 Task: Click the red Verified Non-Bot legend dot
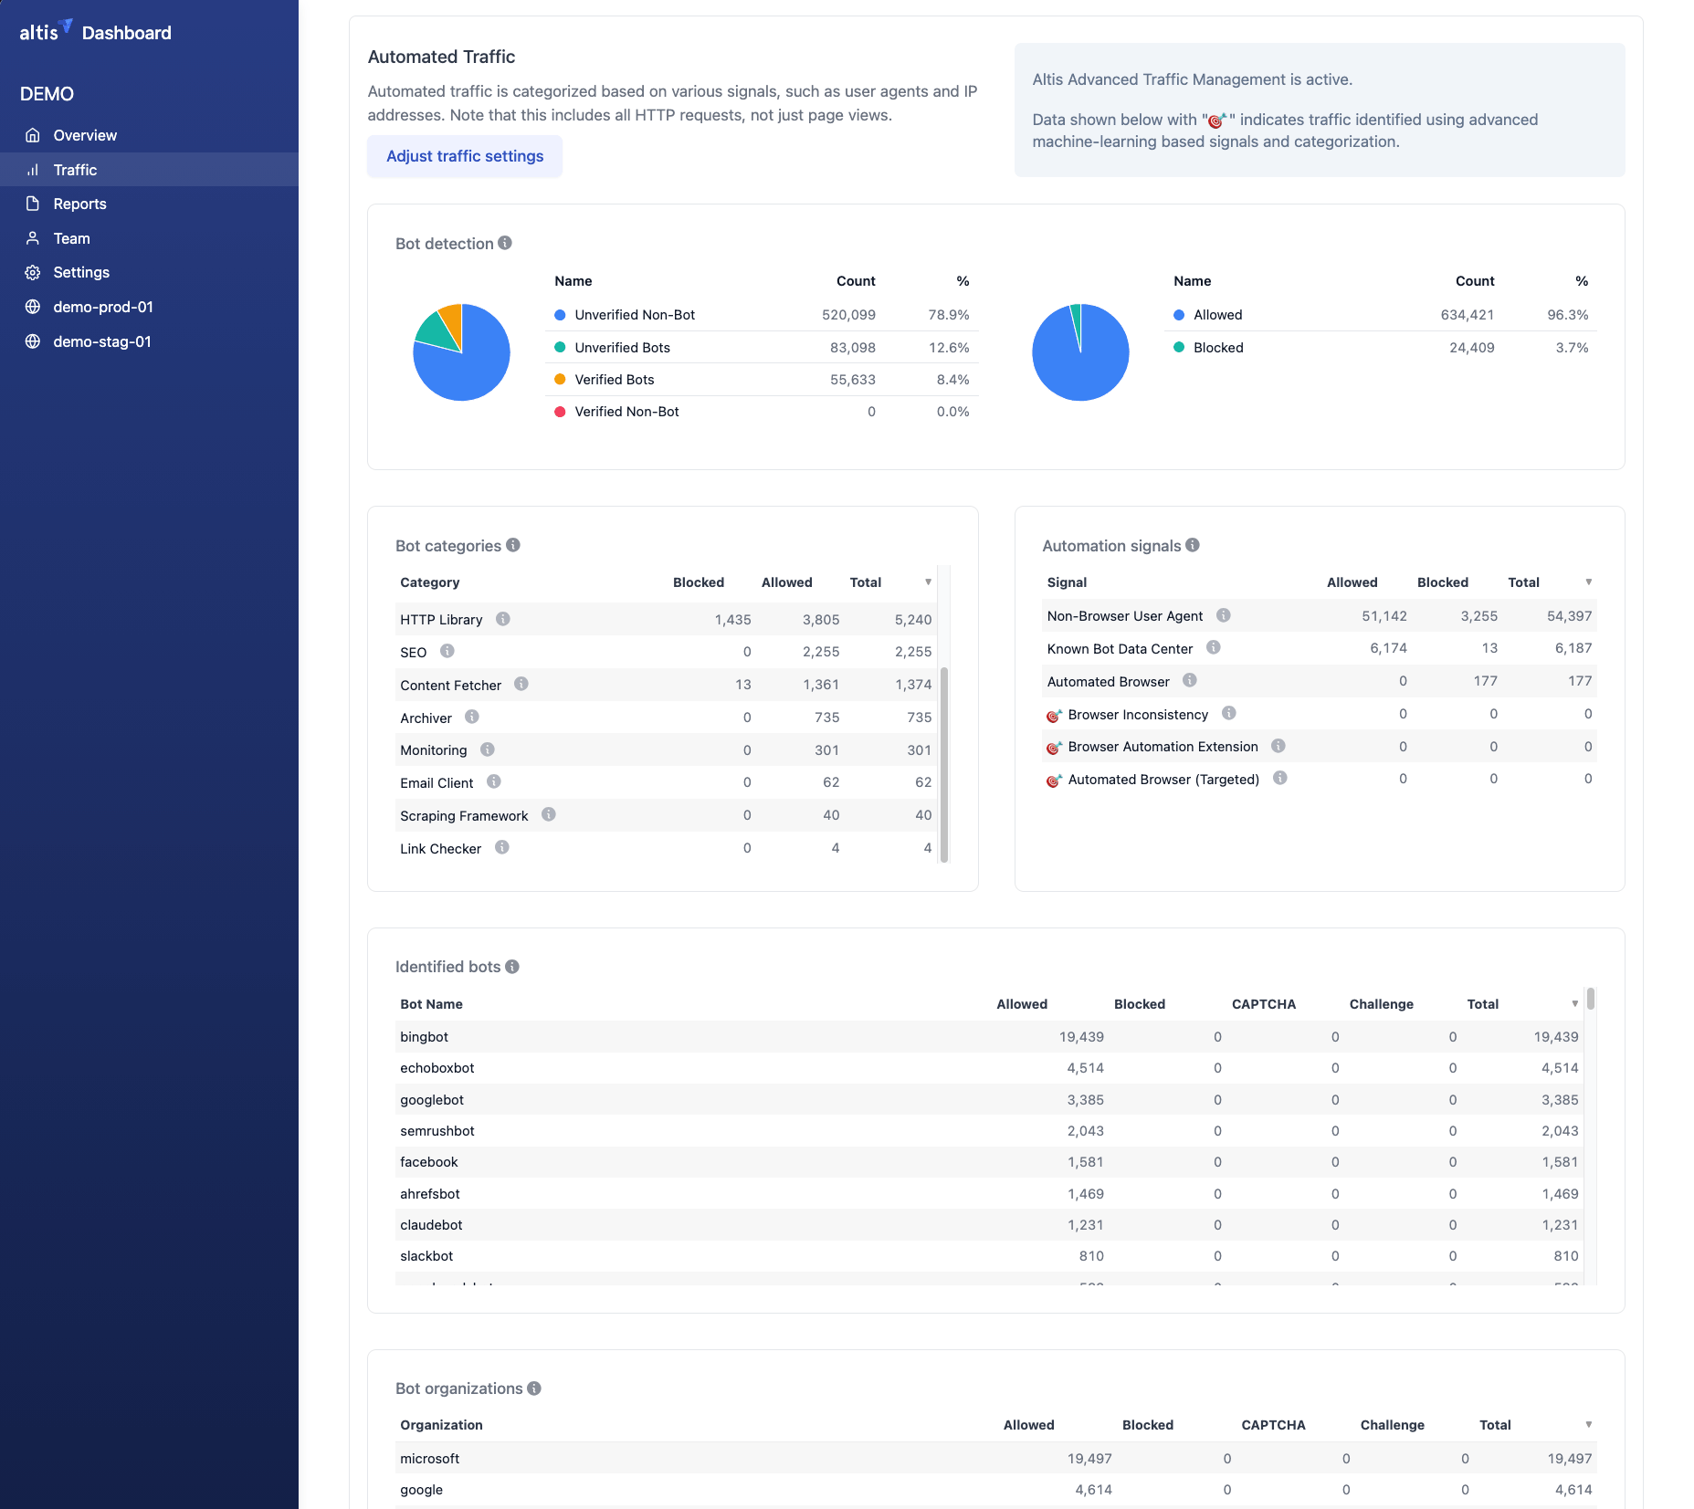(x=560, y=412)
